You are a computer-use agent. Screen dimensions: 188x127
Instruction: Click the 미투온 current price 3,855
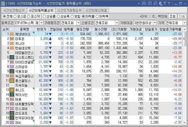[44, 39]
